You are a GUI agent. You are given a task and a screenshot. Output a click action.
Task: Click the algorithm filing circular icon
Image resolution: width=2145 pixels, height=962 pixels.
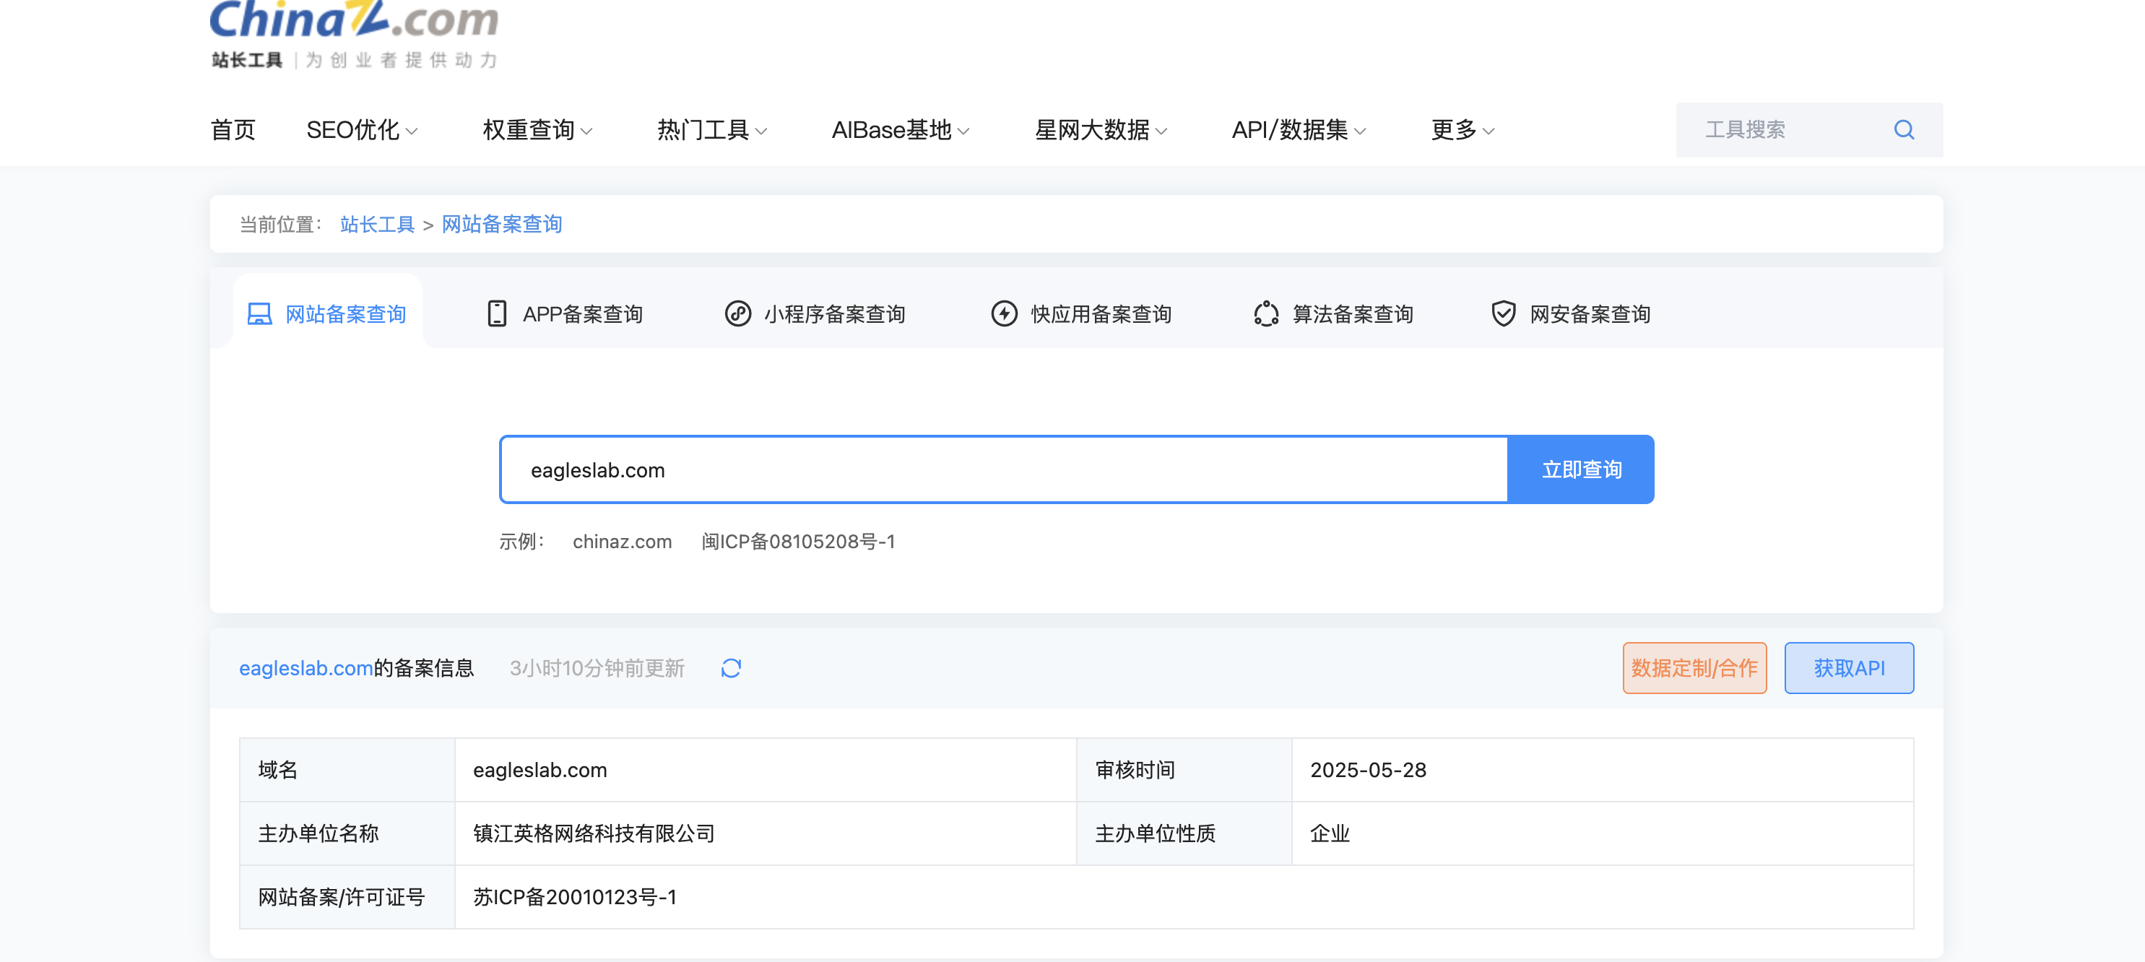click(1265, 314)
